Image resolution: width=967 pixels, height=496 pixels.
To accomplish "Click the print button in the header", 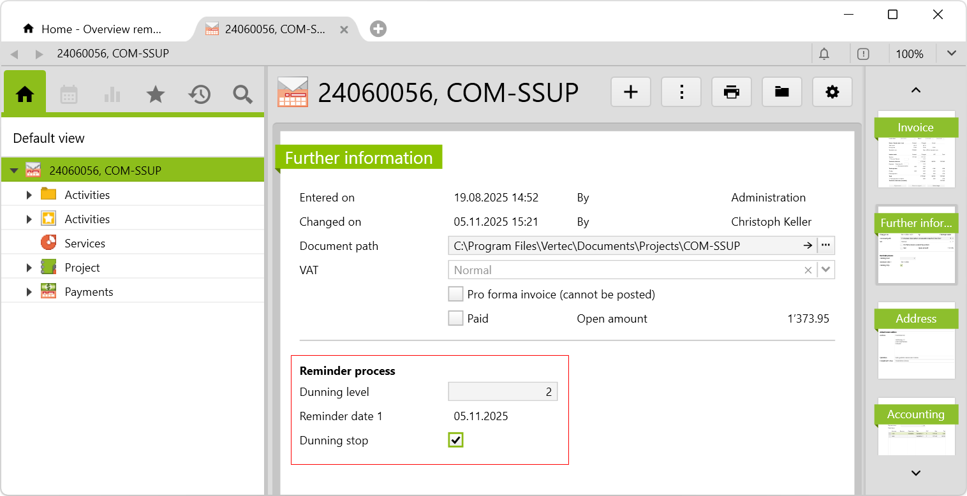I will tap(732, 92).
